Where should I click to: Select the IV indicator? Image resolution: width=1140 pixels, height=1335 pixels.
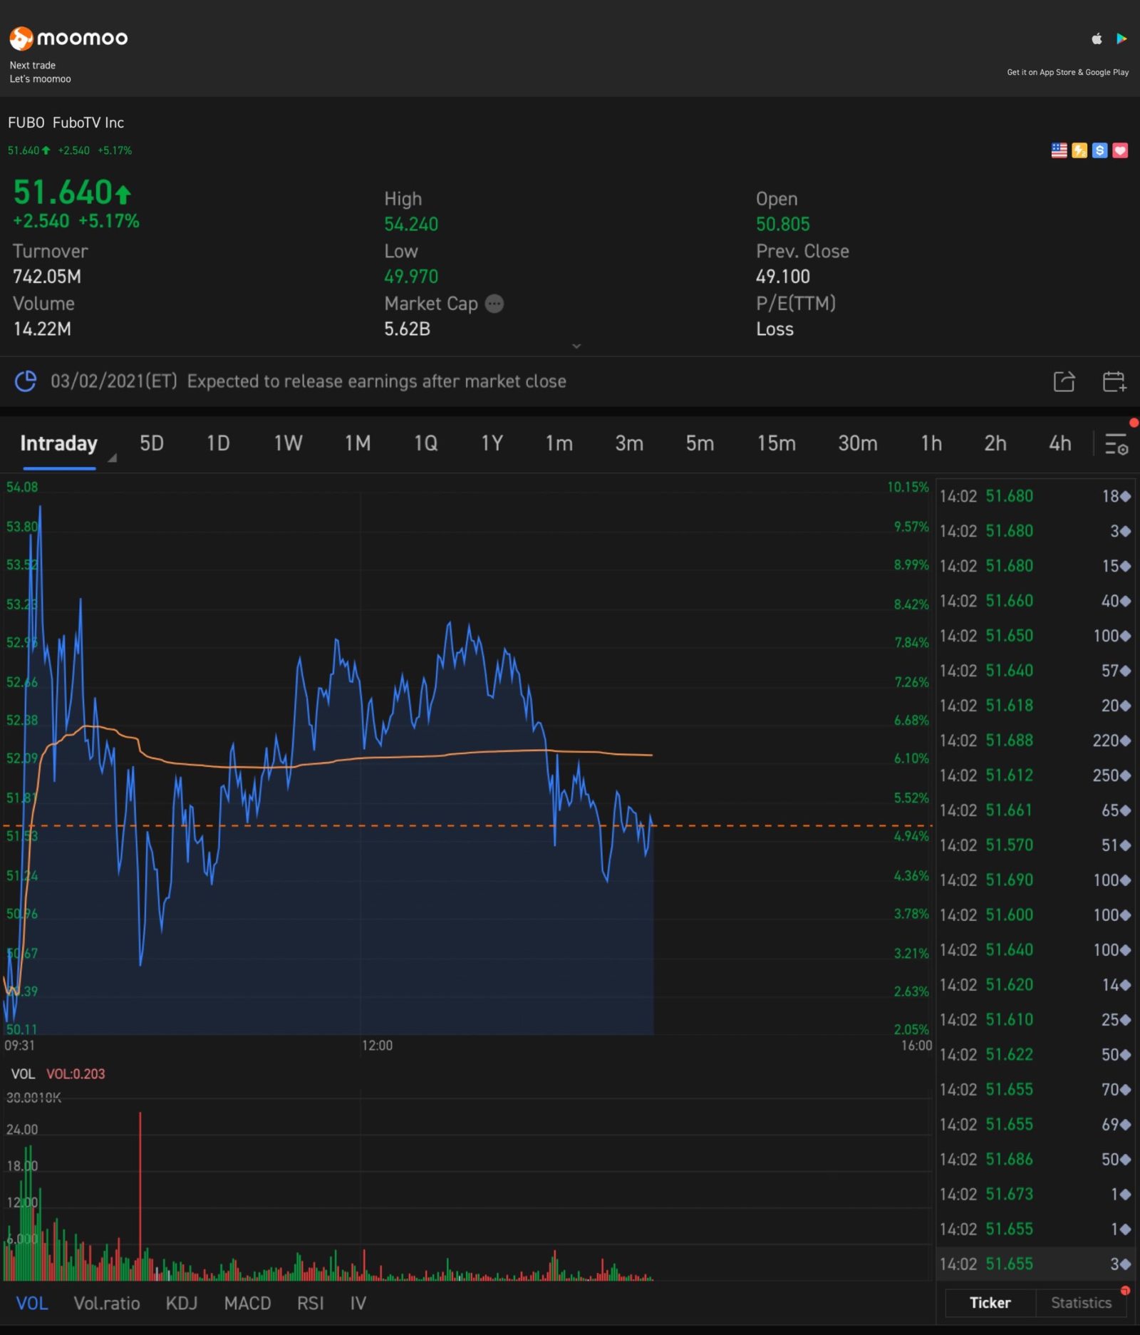coord(358,1303)
